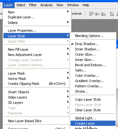Expand the Video Layers submenu

click(x=37, y=97)
